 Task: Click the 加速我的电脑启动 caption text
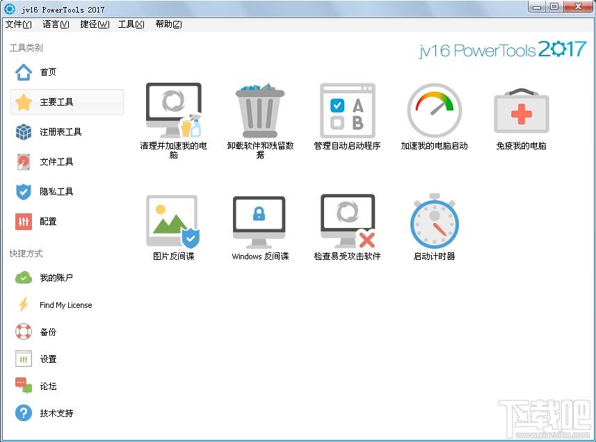(x=435, y=146)
